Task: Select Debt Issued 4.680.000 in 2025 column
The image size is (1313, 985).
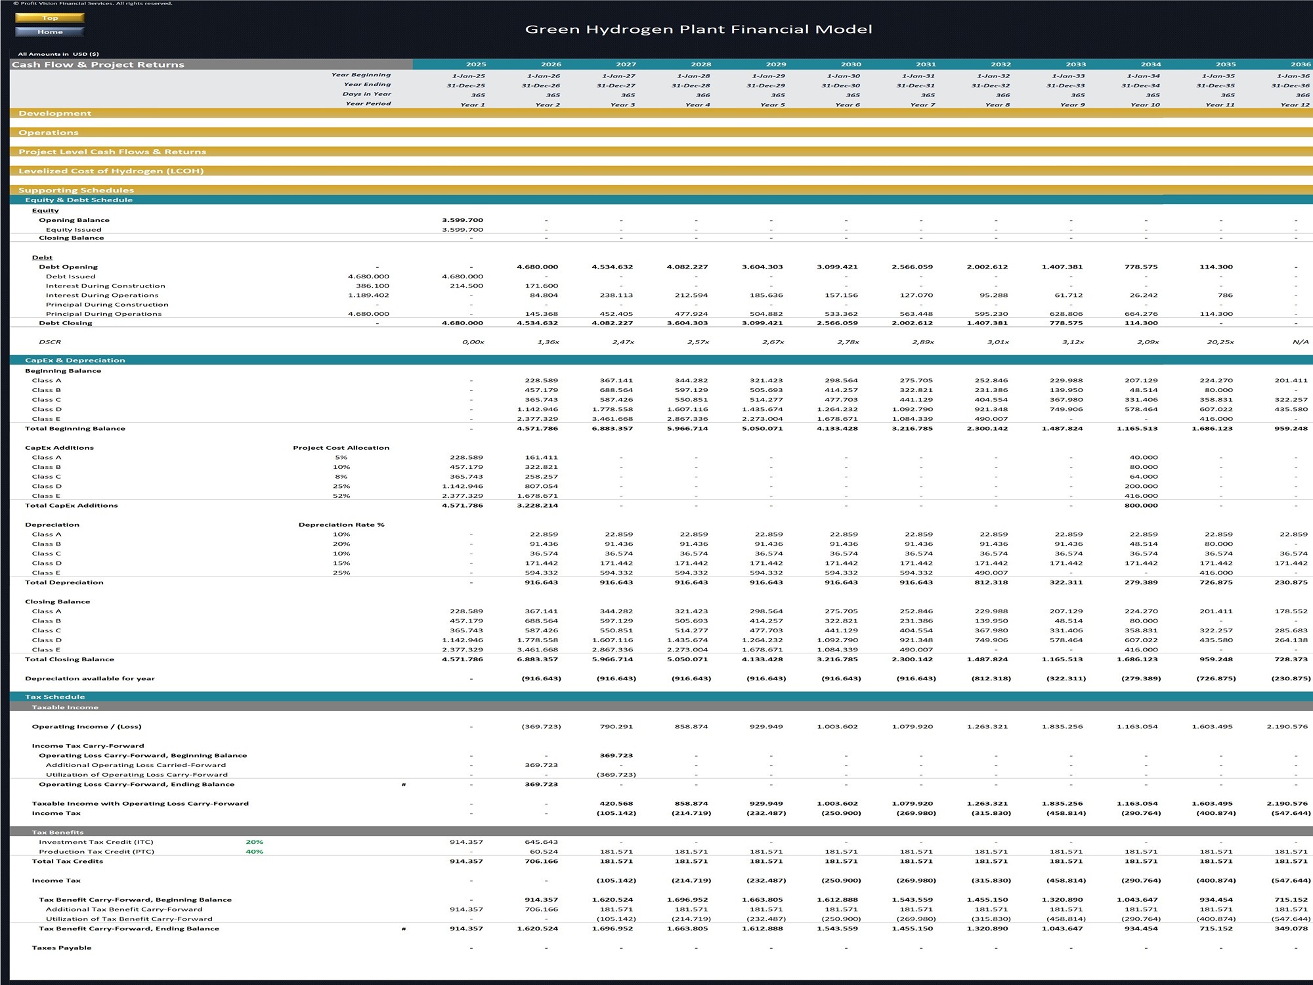Action: coord(463,276)
